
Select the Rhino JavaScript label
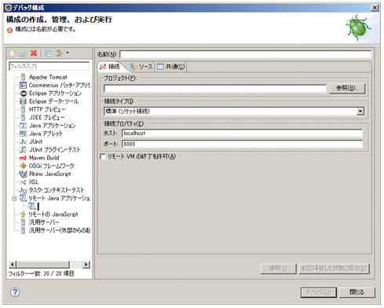[x=49, y=174]
